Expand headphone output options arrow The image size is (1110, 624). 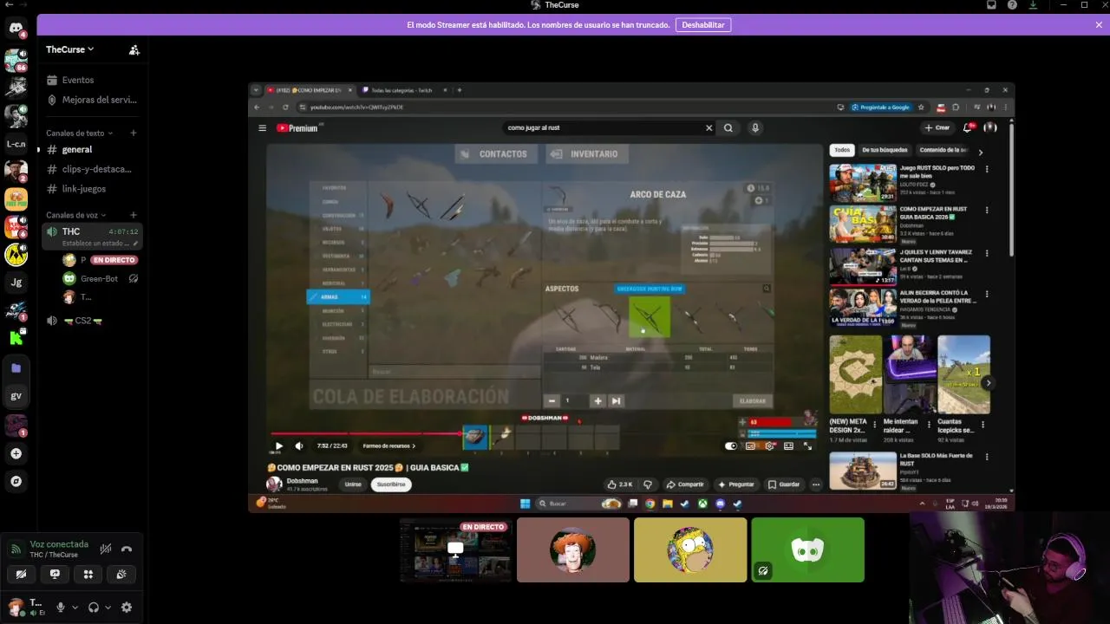click(x=108, y=608)
